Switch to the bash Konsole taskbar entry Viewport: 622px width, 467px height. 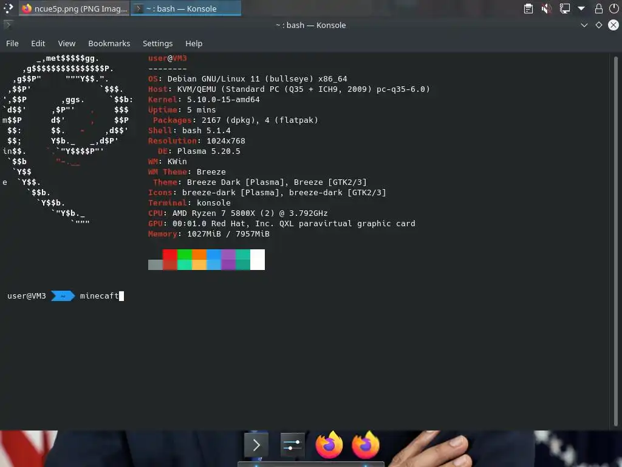pyautogui.click(x=186, y=9)
